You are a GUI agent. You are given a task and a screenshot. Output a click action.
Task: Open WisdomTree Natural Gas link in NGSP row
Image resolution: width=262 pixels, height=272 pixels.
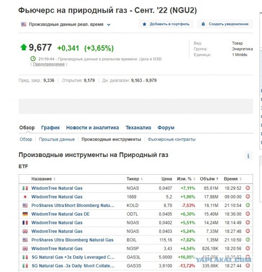pos(57,249)
